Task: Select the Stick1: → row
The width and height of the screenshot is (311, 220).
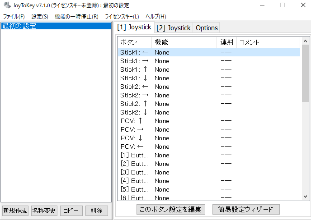Action: point(209,61)
